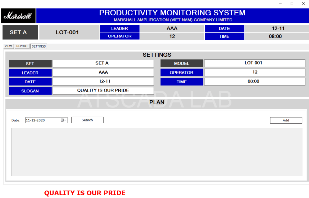Click the PRODUCTIVITY MONITORING SYSTEM title

[172, 13]
